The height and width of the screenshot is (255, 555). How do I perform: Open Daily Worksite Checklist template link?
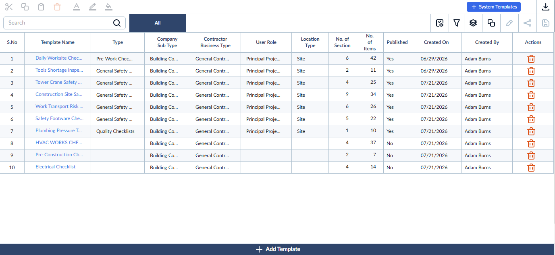pos(59,58)
